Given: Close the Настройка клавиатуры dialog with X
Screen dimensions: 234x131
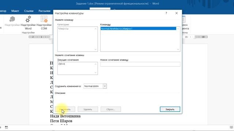Looking at the screenshot, I should pos(177,13).
